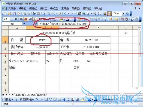The width and height of the screenshot is (143, 107).
Task: Open the 绘图(R) drawing menu
Action: (8, 100)
